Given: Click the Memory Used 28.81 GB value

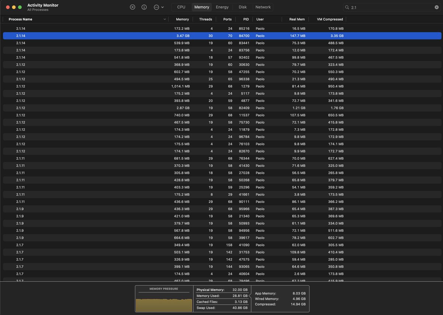Looking at the screenshot, I should click(241, 296).
